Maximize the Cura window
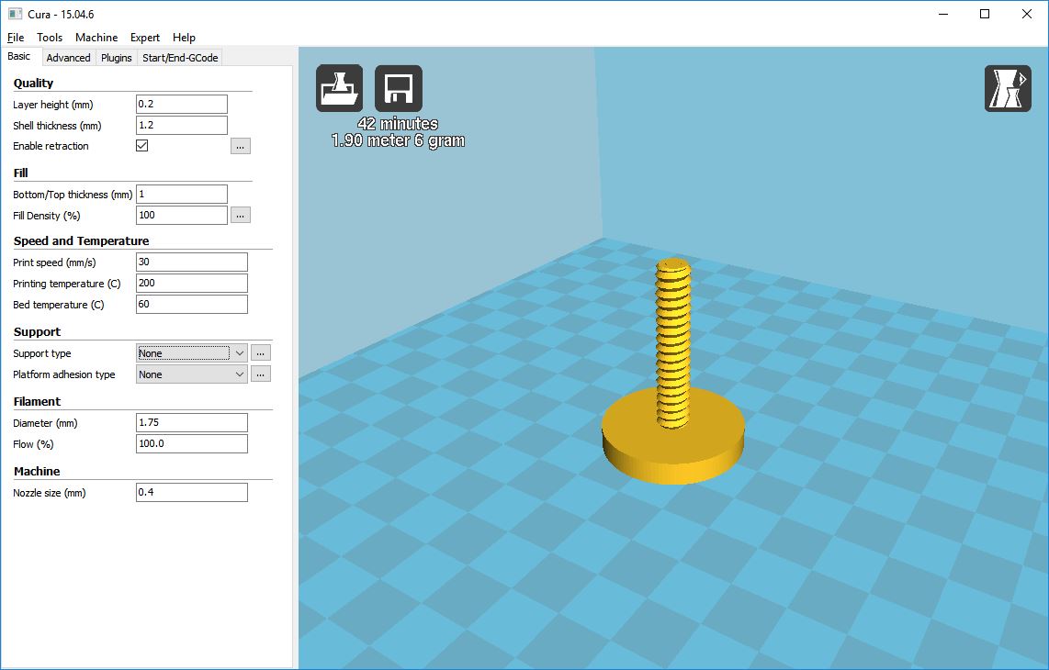The image size is (1049, 670). click(985, 14)
